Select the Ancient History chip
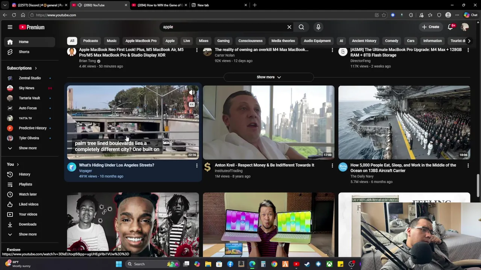The image size is (481, 270). [x=364, y=41]
